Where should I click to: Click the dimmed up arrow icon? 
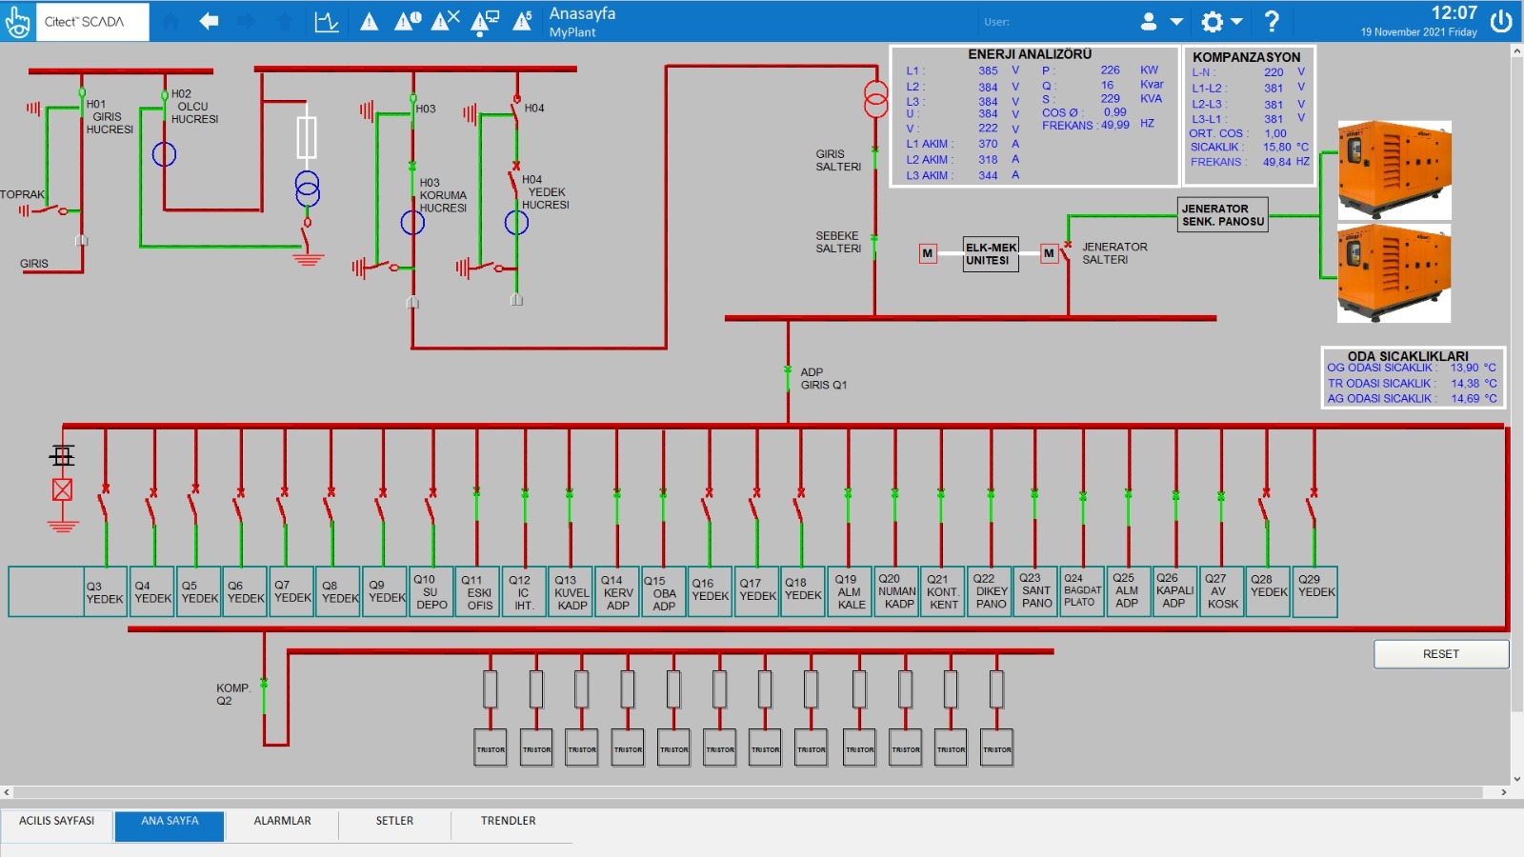pyautogui.click(x=284, y=21)
